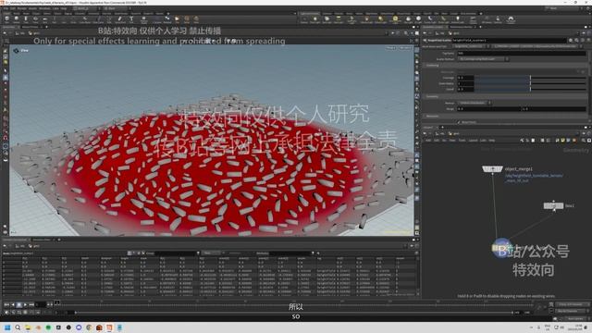The image size is (592, 333).
Task: Select the Grid shelf tool
Action: click(45, 18)
